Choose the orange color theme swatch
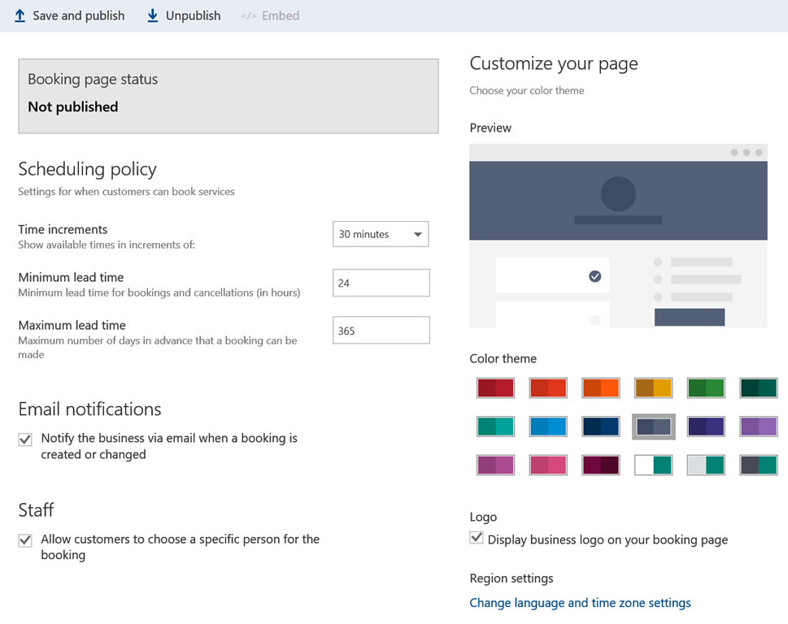The height and width of the screenshot is (624, 788). tap(601, 388)
